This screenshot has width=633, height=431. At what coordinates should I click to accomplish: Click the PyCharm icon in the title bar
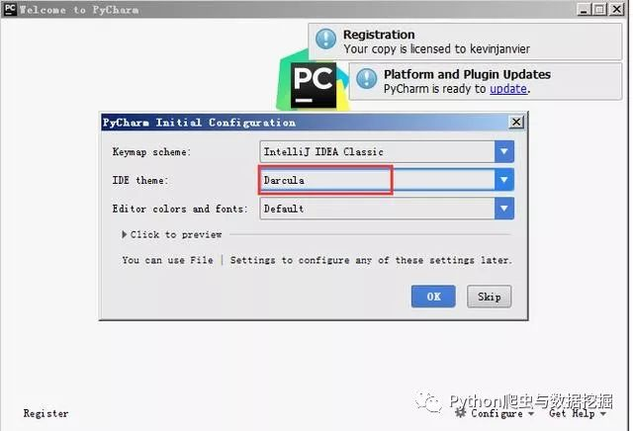(10, 9)
